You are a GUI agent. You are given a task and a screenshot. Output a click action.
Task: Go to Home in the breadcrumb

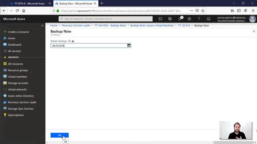pyautogui.click(x=54, y=26)
